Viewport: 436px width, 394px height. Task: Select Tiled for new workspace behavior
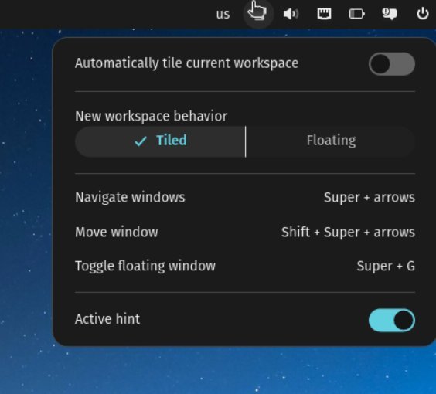160,141
